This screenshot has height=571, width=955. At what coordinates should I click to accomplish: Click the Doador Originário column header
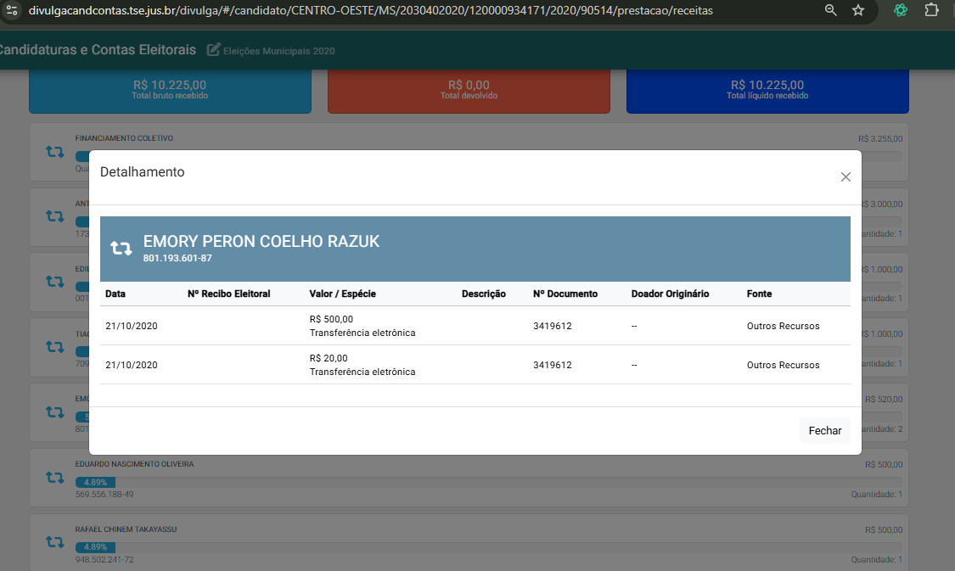(x=670, y=294)
